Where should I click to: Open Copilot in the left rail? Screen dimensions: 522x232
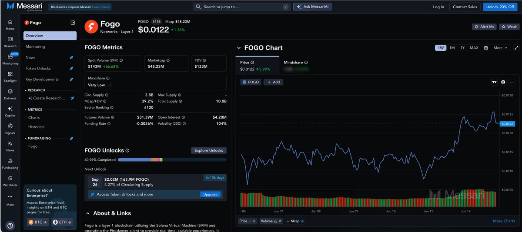[10, 111]
